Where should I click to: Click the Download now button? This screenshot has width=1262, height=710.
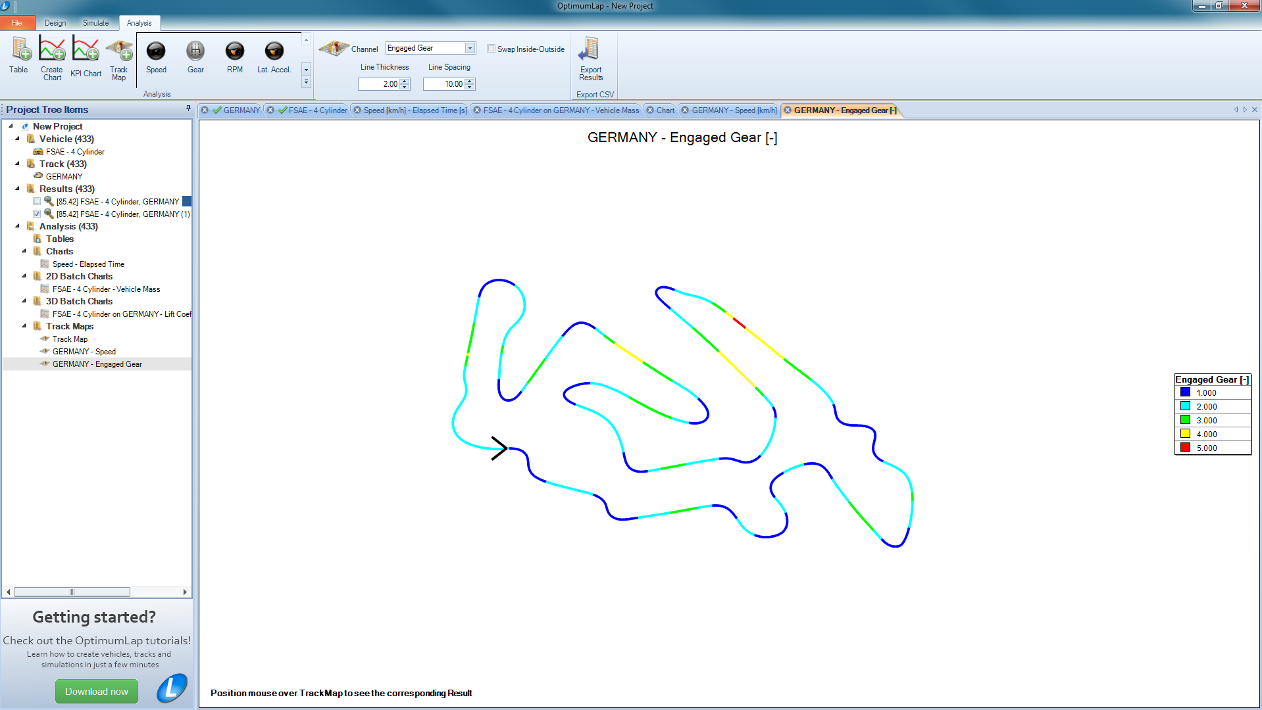96,691
